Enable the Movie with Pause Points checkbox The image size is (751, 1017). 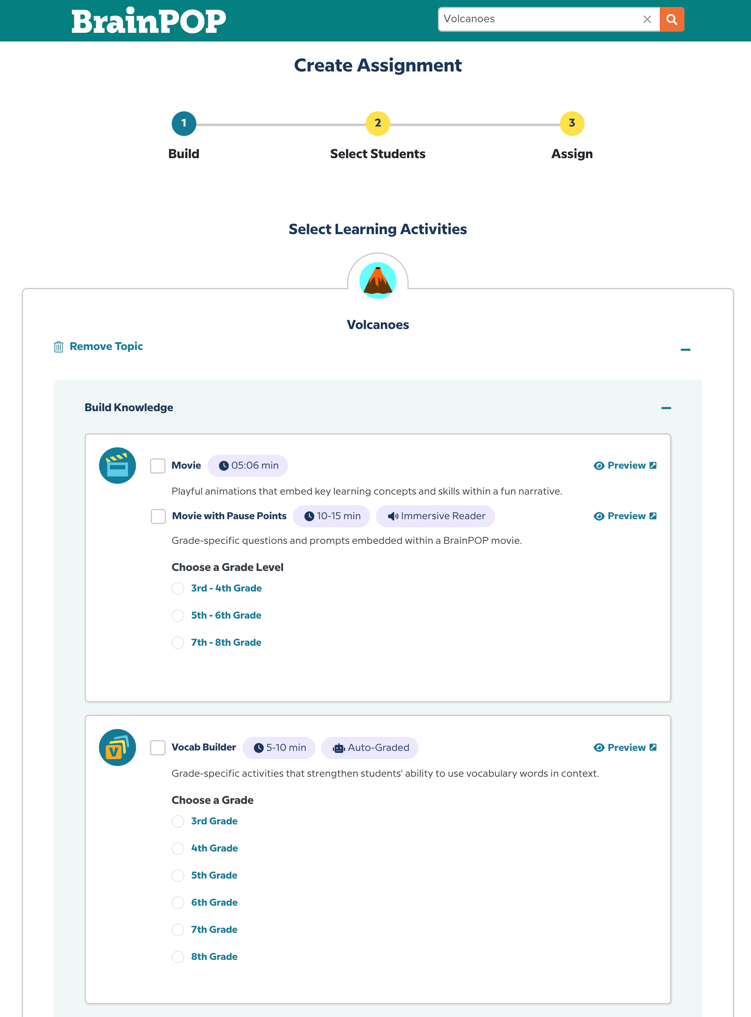point(158,516)
